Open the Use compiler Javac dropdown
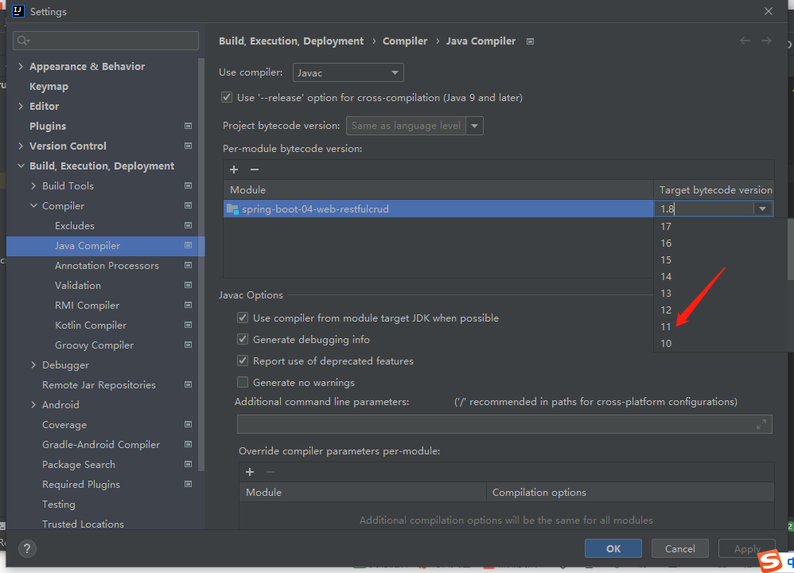794x573 pixels. tap(348, 72)
